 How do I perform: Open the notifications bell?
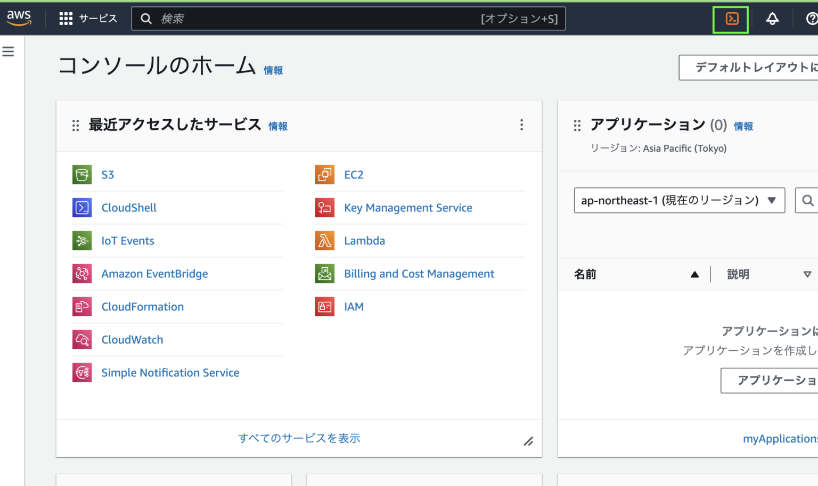773,19
